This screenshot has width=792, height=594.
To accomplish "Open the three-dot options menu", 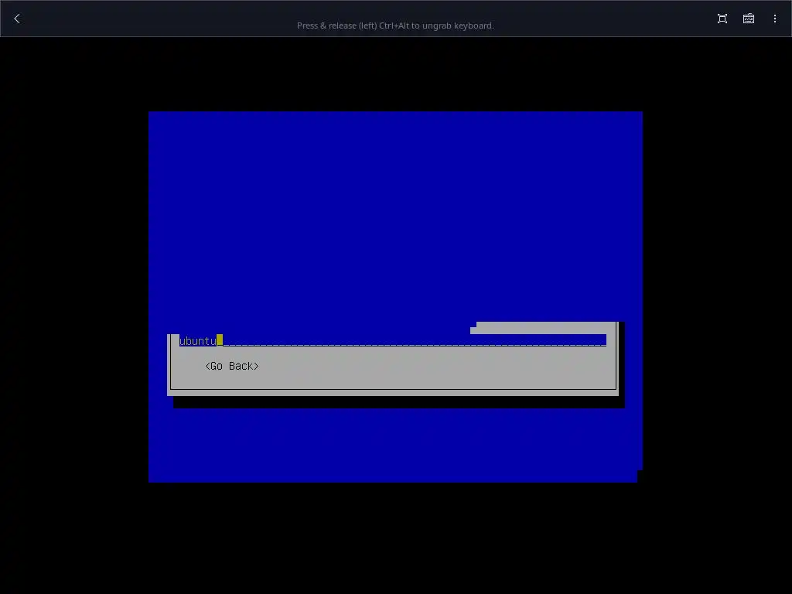I will click(775, 19).
